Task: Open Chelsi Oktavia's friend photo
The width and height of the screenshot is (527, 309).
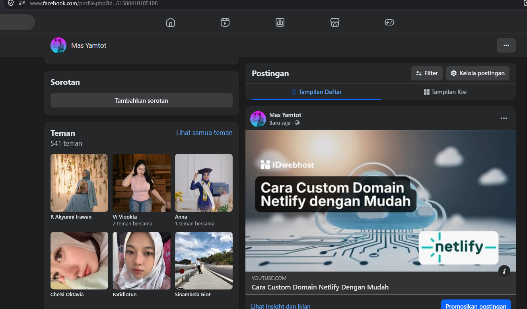Action: click(79, 260)
